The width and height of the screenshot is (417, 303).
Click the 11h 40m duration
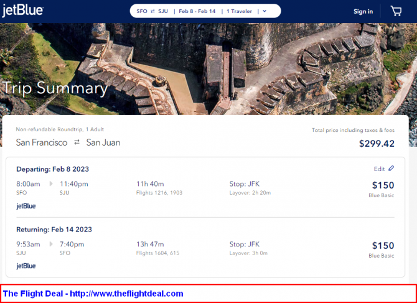point(150,184)
